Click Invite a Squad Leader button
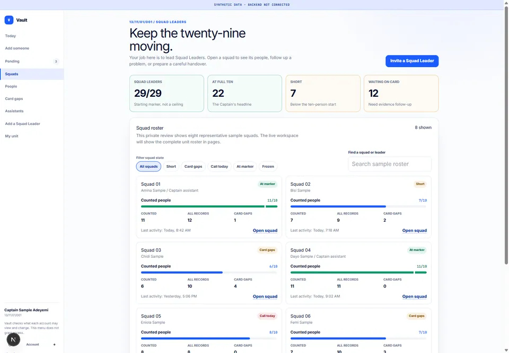509x353 pixels. coord(412,61)
